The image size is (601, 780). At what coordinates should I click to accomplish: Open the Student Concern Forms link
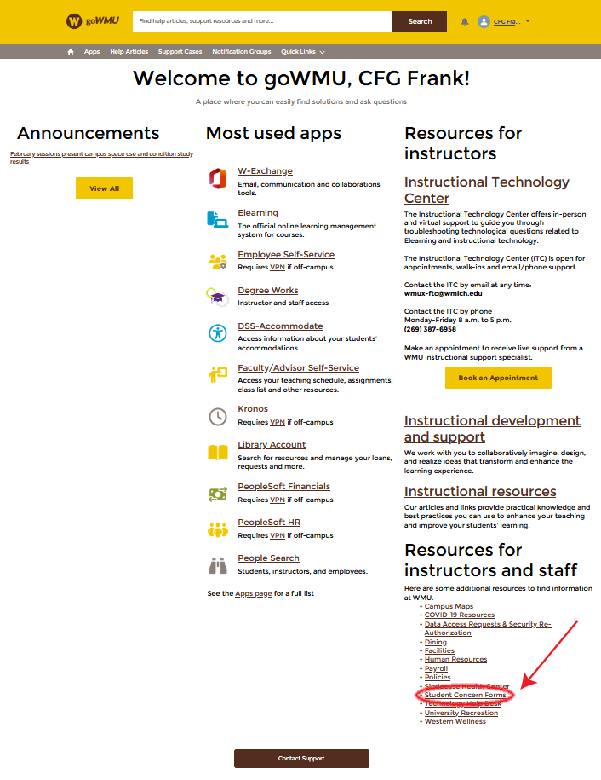tap(465, 695)
